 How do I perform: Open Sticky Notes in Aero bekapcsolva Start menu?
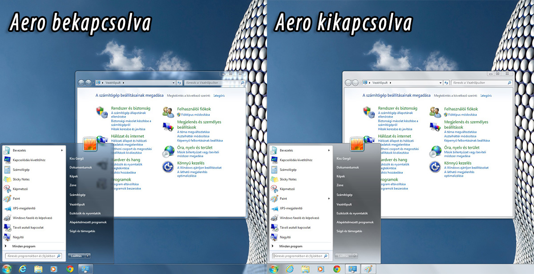tap(21, 179)
